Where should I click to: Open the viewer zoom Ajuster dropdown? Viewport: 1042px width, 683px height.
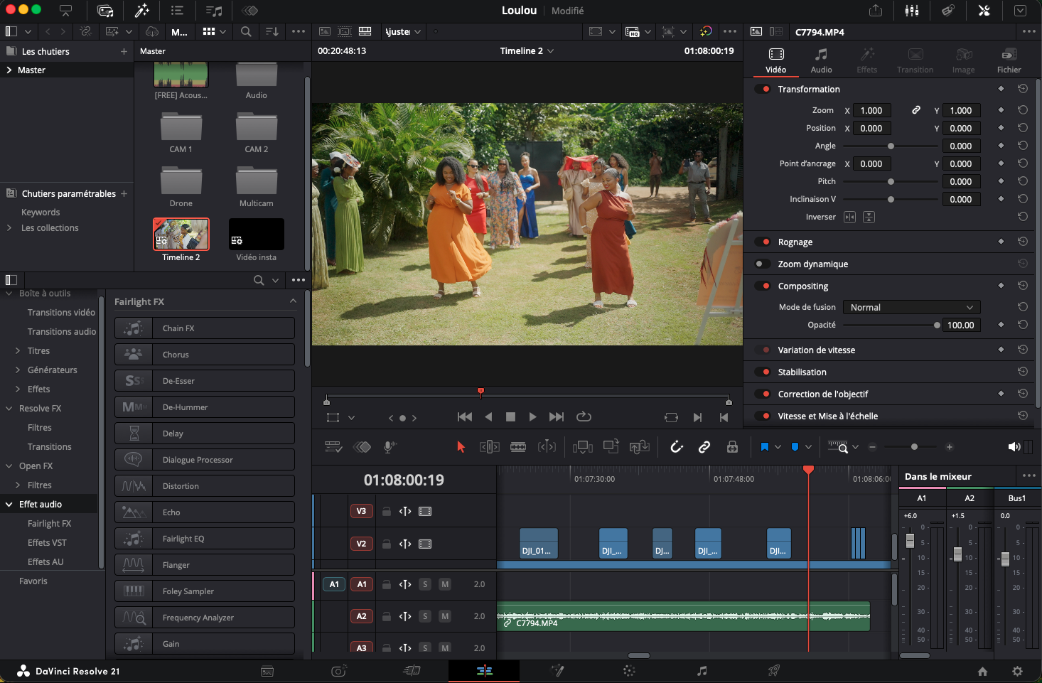point(403,31)
